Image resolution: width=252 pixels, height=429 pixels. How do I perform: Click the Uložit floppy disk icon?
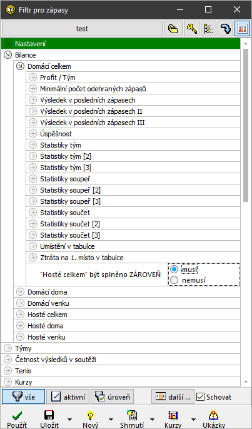[49, 415]
